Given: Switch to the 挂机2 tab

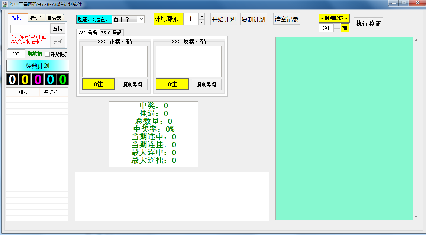Looking at the screenshot, I should click(36, 18).
